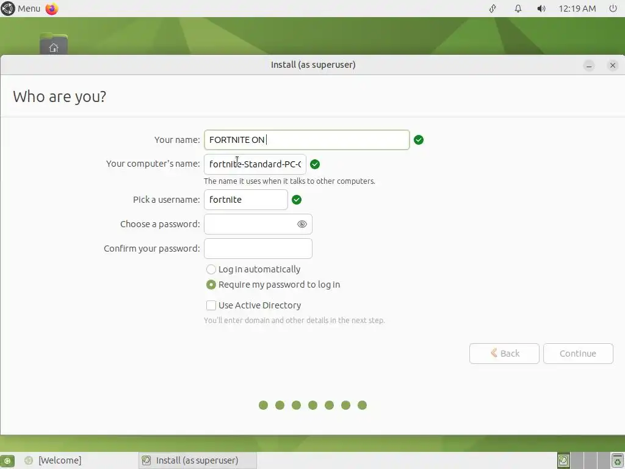
Task: Enable Use Active Directory checkbox
Action: [x=253, y=305]
